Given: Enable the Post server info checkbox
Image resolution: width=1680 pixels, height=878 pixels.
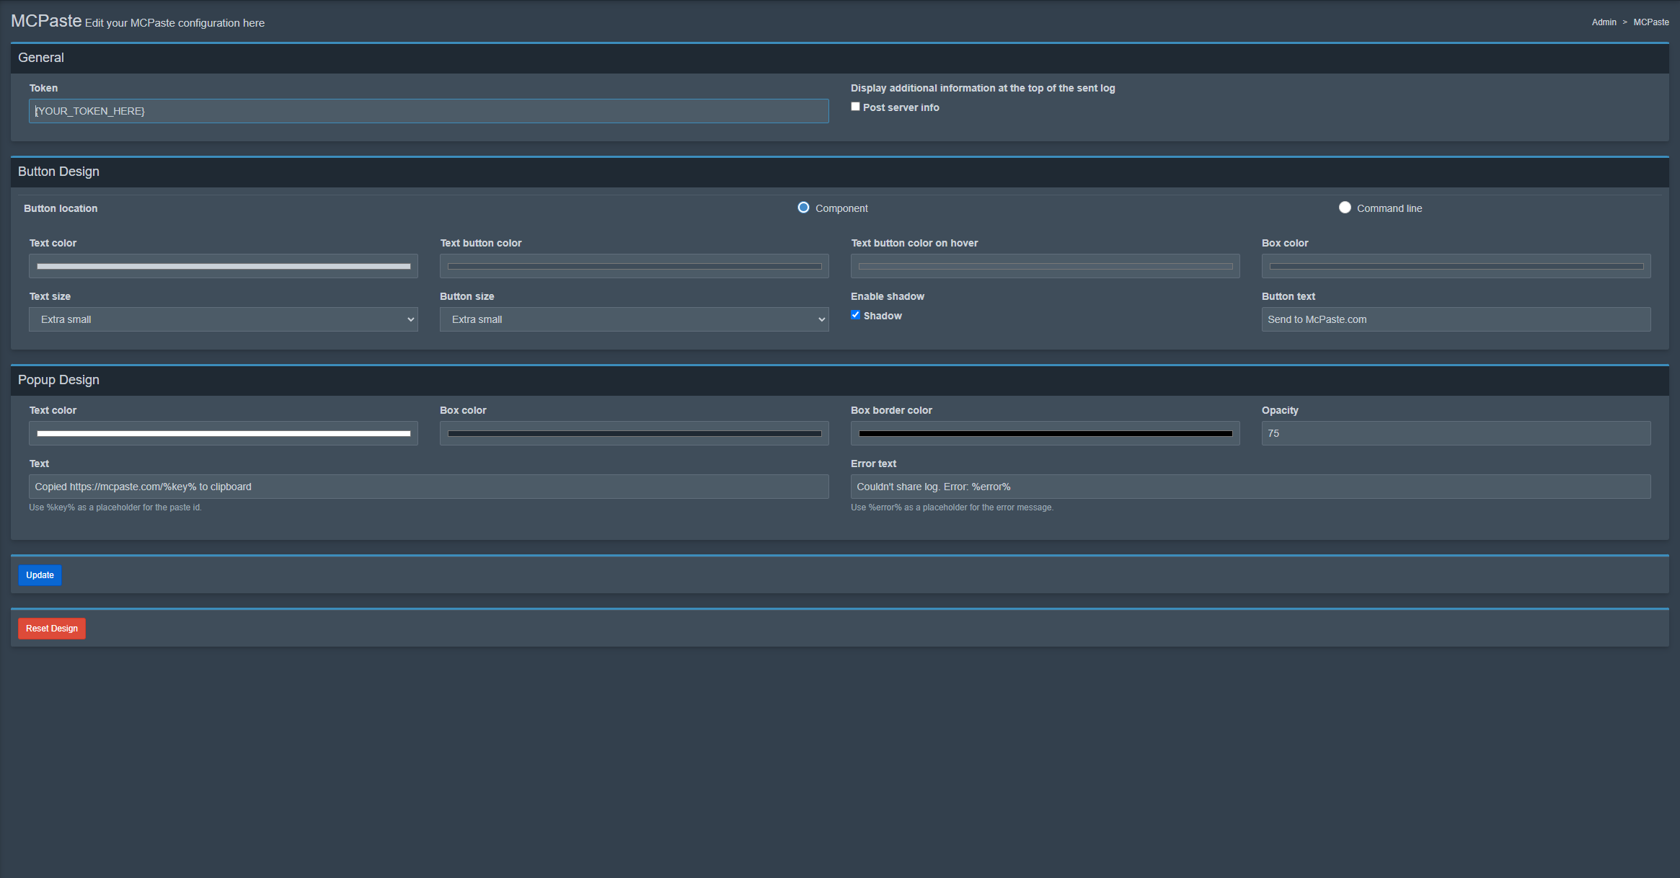Looking at the screenshot, I should tap(855, 106).
